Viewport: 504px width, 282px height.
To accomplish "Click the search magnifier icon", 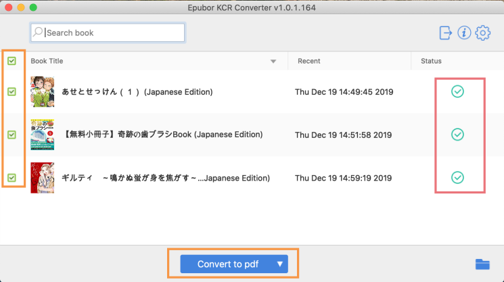I will coord(38,32).
